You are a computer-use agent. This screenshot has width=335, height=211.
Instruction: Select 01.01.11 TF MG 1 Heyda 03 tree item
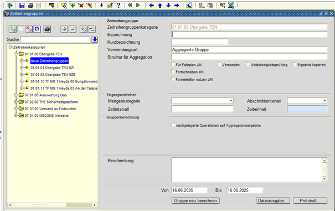pos(64,88)
